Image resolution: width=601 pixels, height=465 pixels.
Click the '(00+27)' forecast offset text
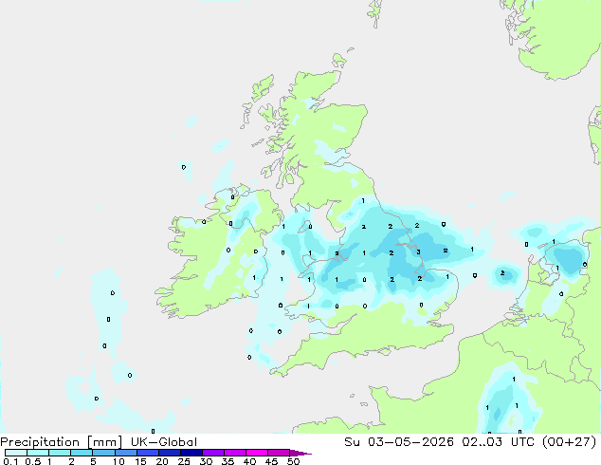point(570,442)
